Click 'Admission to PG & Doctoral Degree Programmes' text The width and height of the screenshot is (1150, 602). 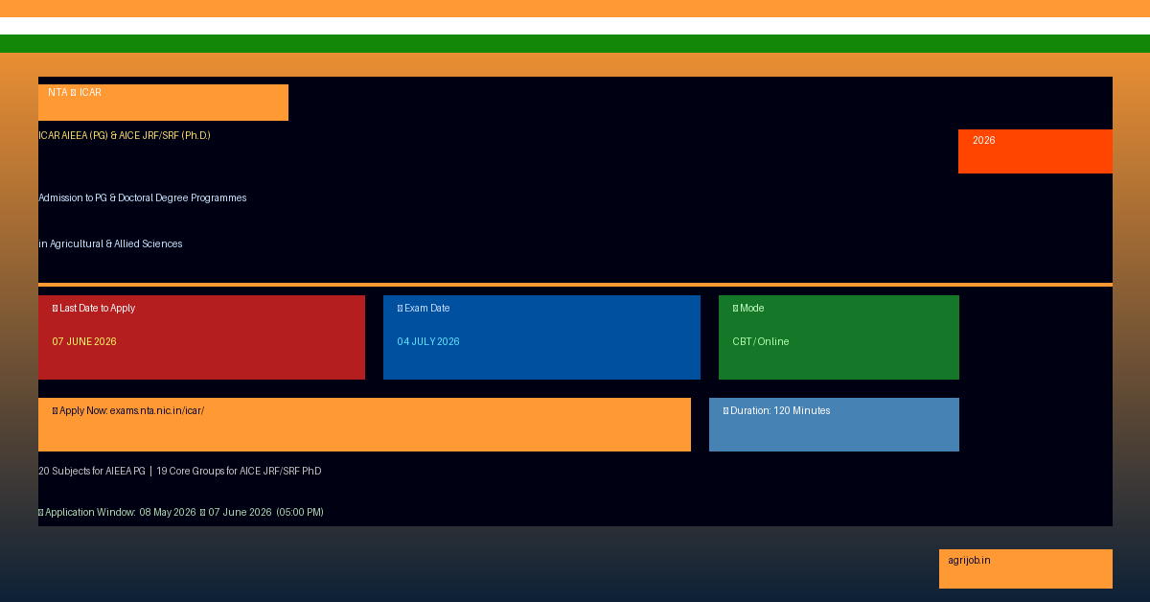(142, 198)
